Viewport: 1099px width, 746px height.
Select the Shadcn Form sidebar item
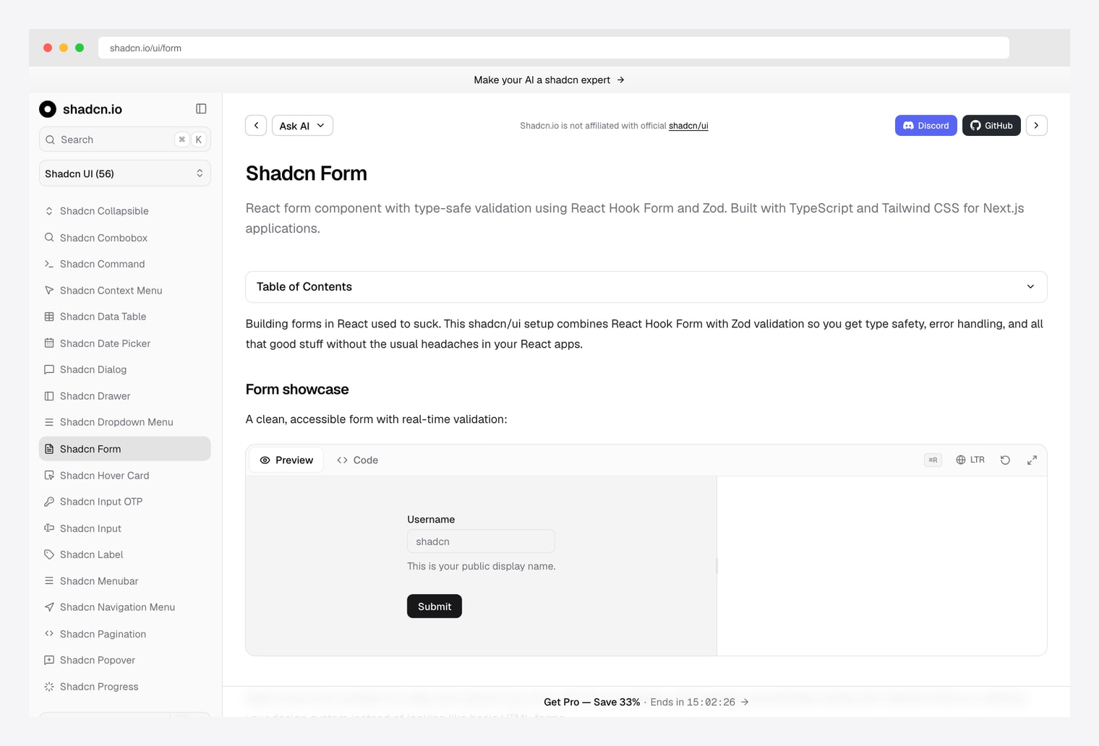point(124,449)
